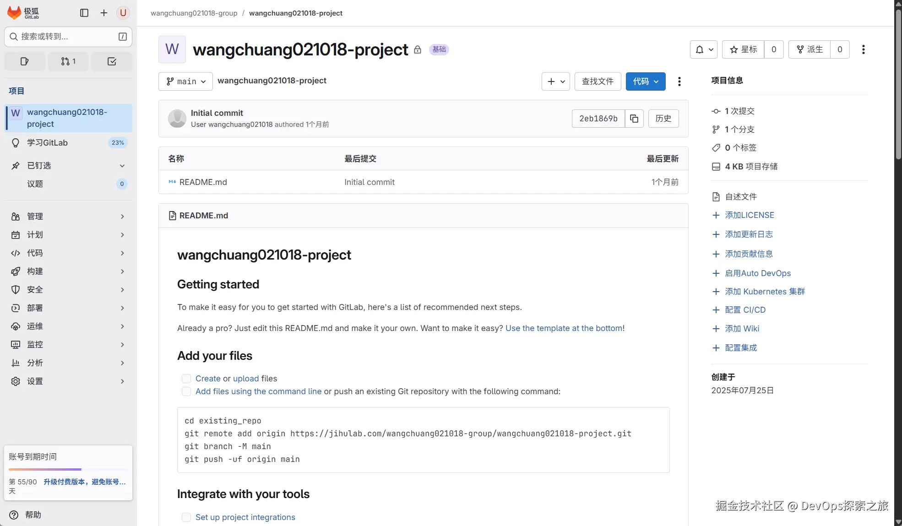Click the 添加LICENSE link

(749, 215)
